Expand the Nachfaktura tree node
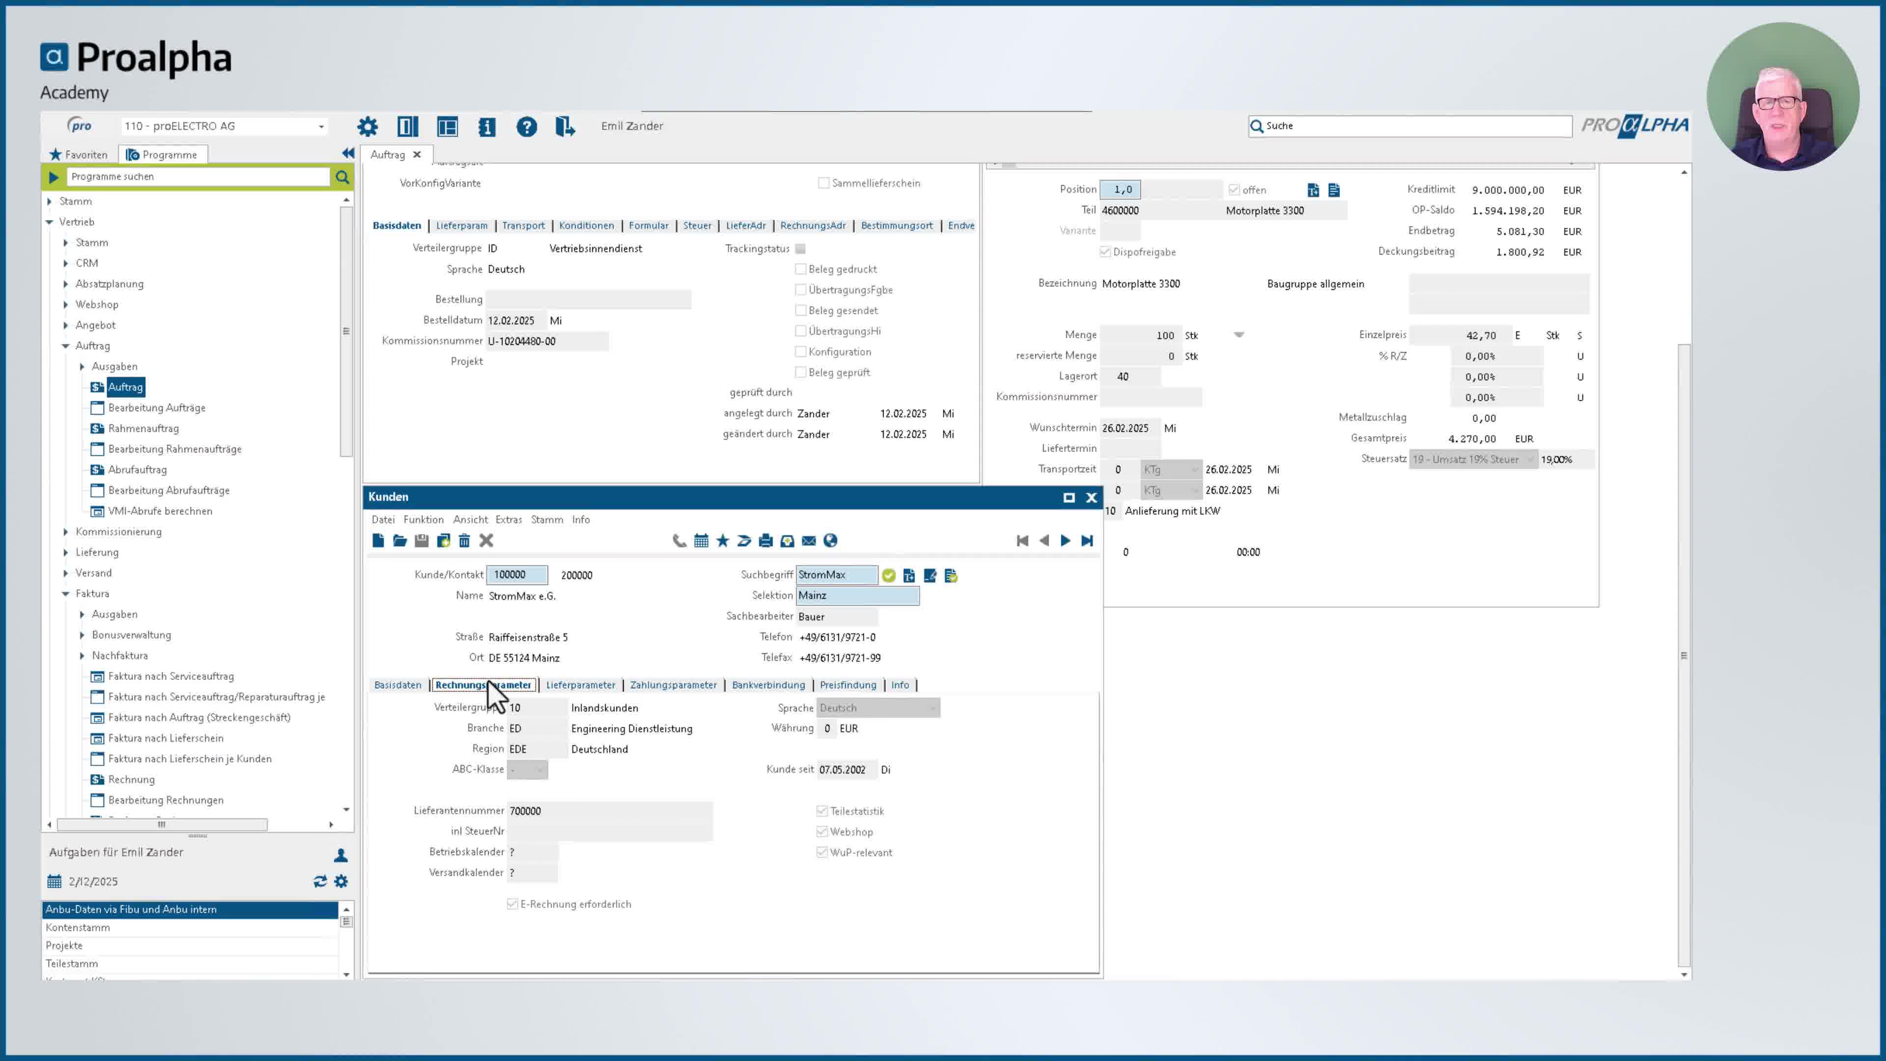Viewport: 1886px width, 1061px height. click(x=82, y=655)
